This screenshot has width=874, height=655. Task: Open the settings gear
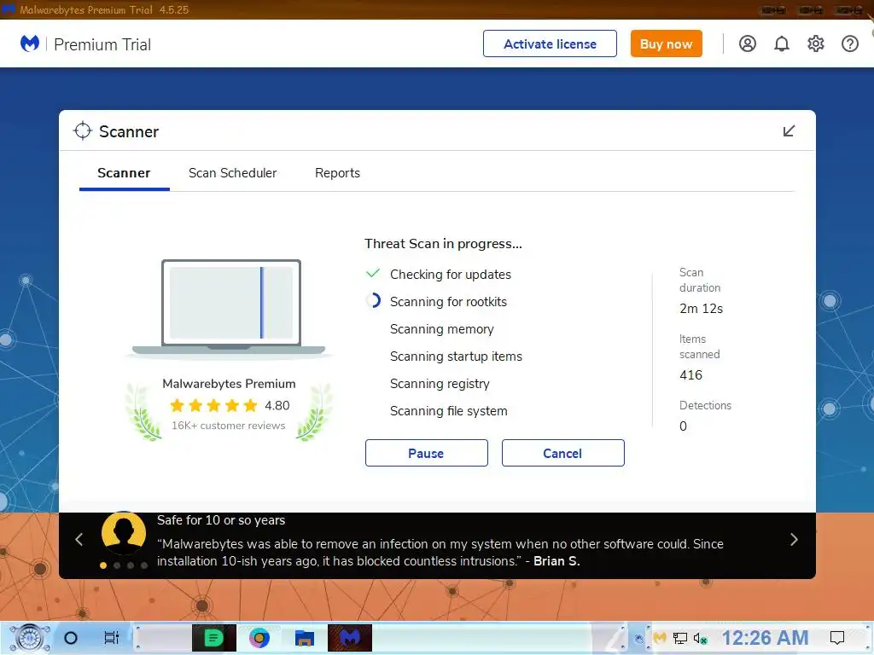point(815,43)
